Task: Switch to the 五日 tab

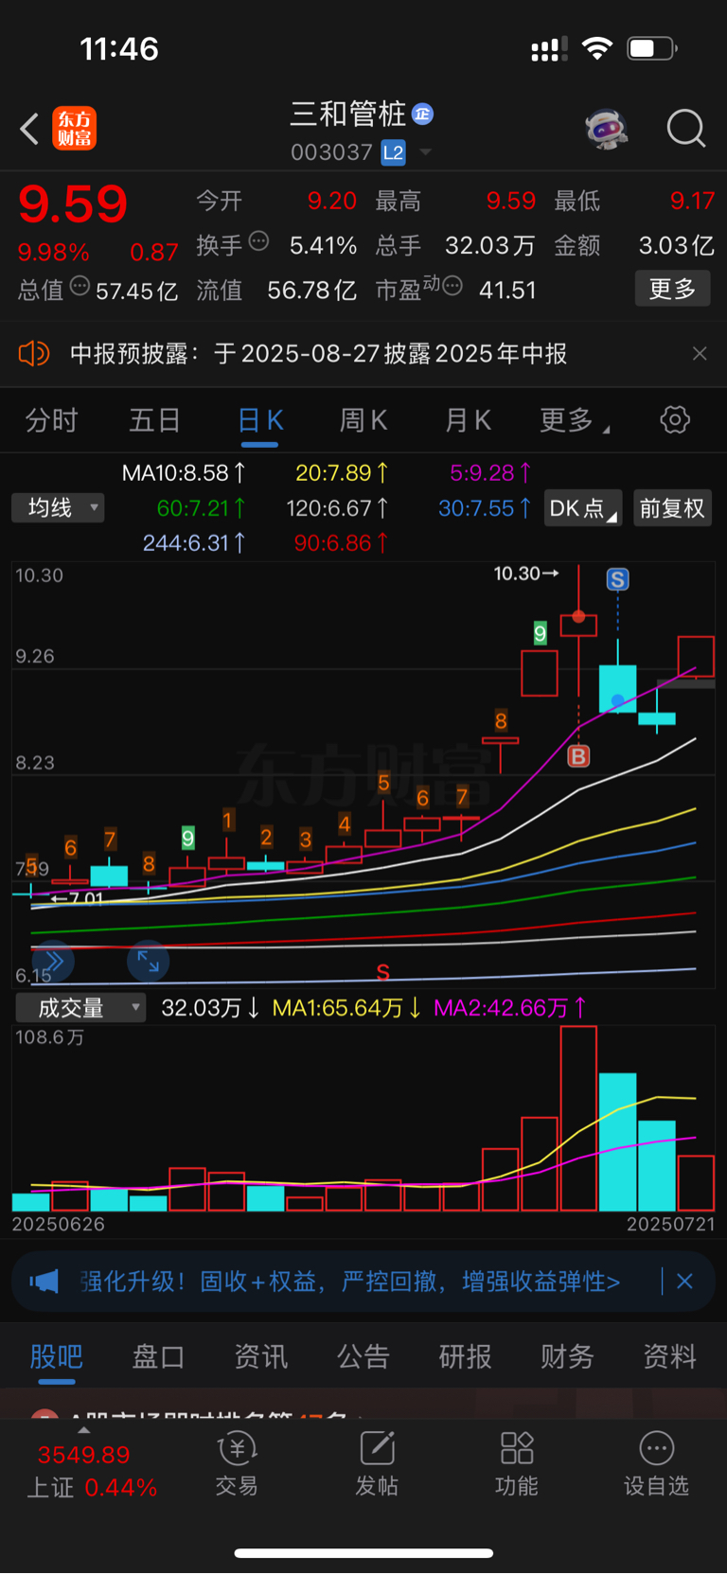Action: (x=154, y=420)
